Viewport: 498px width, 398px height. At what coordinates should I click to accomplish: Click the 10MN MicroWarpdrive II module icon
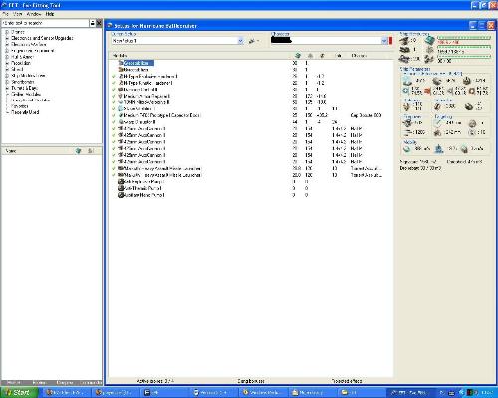click(x=121, y=102)
